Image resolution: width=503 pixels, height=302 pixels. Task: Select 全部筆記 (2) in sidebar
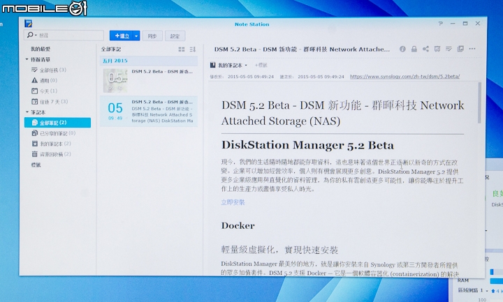(57, 123)
